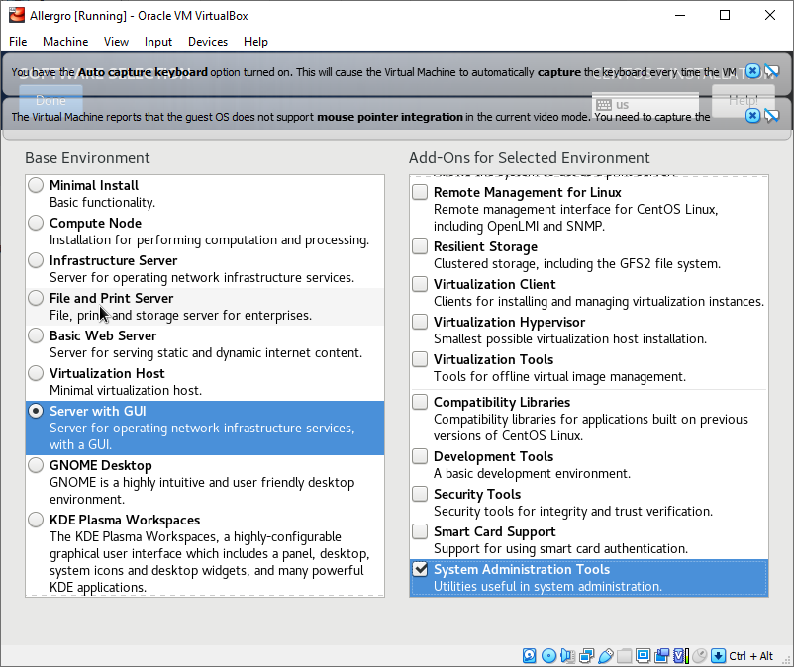794x667 pixels.
Task: Enable Security Tools checkbox
Action: 420,494
